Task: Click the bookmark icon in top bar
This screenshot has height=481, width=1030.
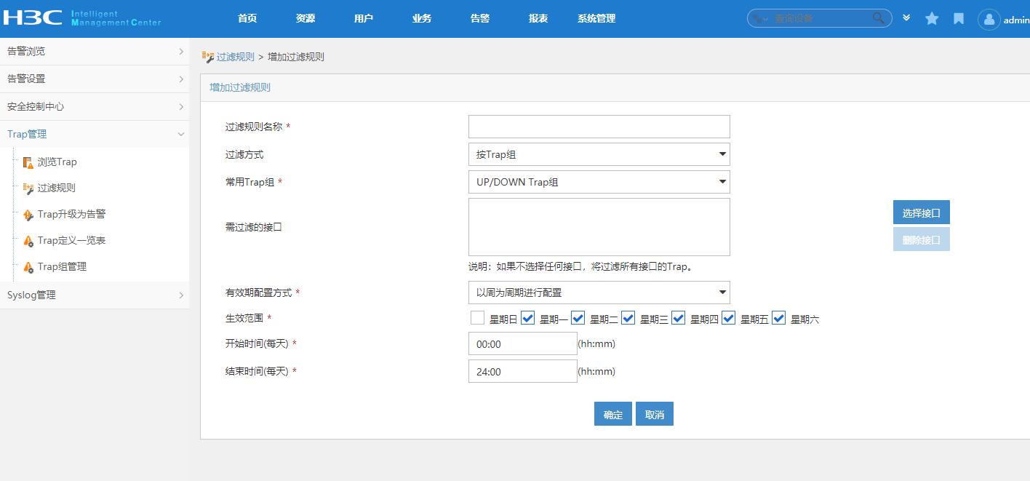Action: [x=959, y=19]
